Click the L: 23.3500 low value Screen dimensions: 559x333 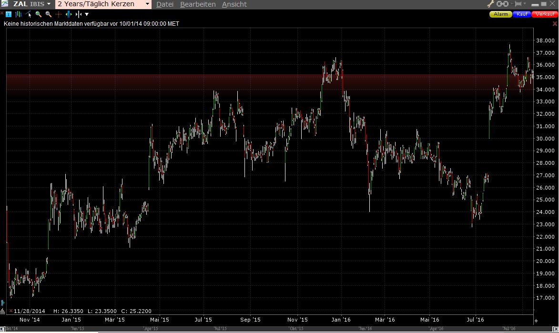pos(102,311)
